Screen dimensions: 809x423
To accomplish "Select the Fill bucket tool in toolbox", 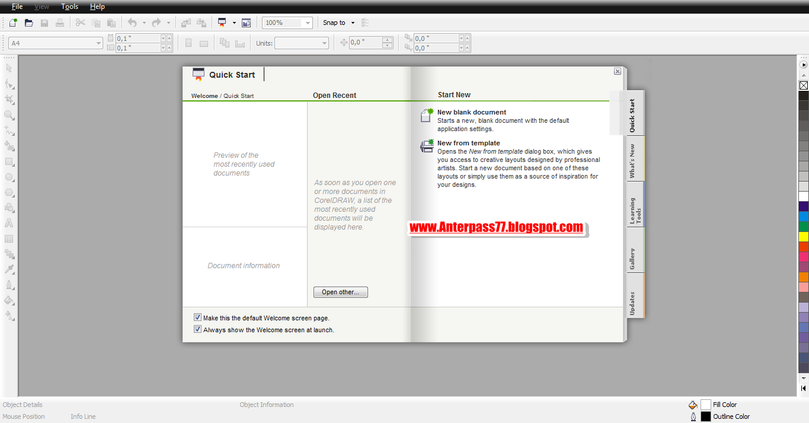I will [x=9, y=300].
